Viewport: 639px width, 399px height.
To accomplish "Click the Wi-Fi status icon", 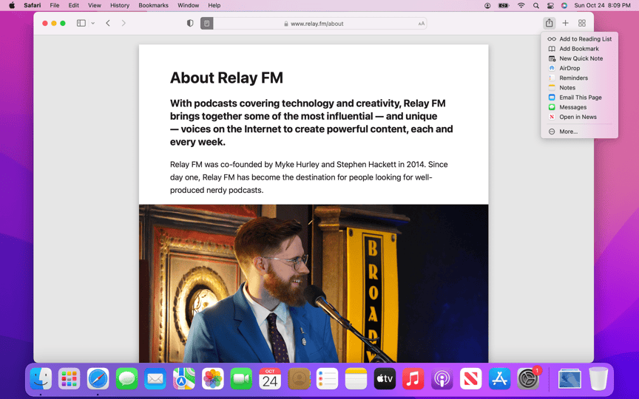I will 521,5.
